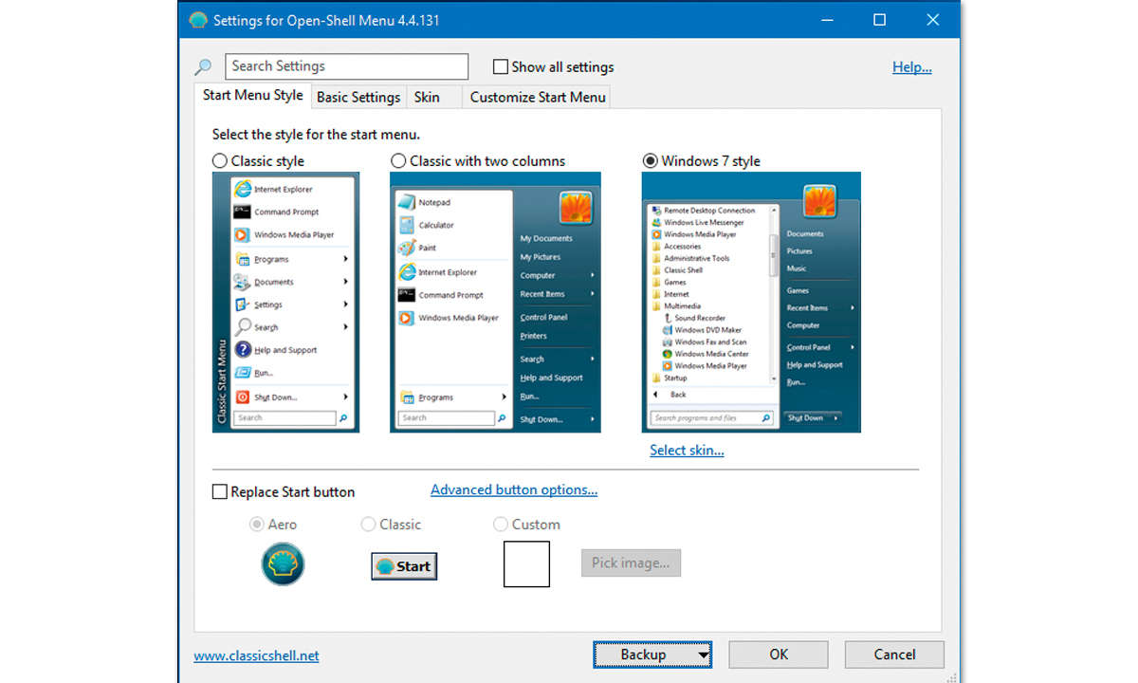Minimize the settings window

(827, 20)
